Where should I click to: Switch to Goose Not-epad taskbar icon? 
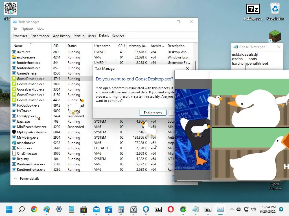click(x=196, y=209)
